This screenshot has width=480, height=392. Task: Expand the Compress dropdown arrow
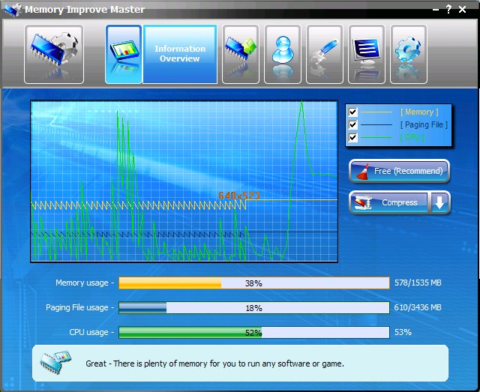pyautogui.click(x=439, y=202)
